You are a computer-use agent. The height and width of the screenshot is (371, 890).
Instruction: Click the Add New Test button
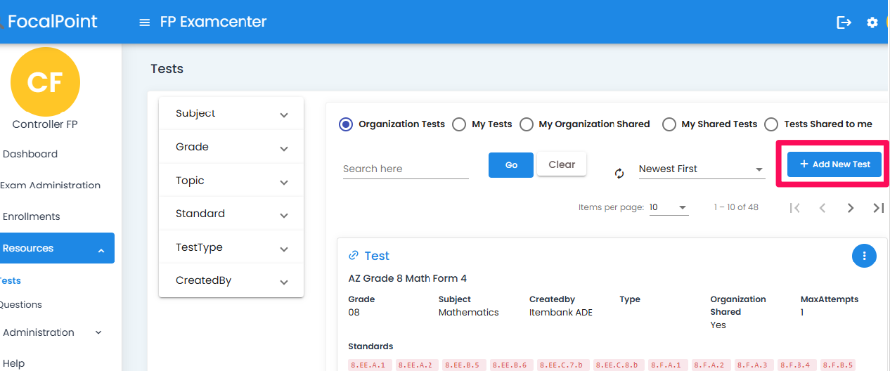tap(834, 164)
